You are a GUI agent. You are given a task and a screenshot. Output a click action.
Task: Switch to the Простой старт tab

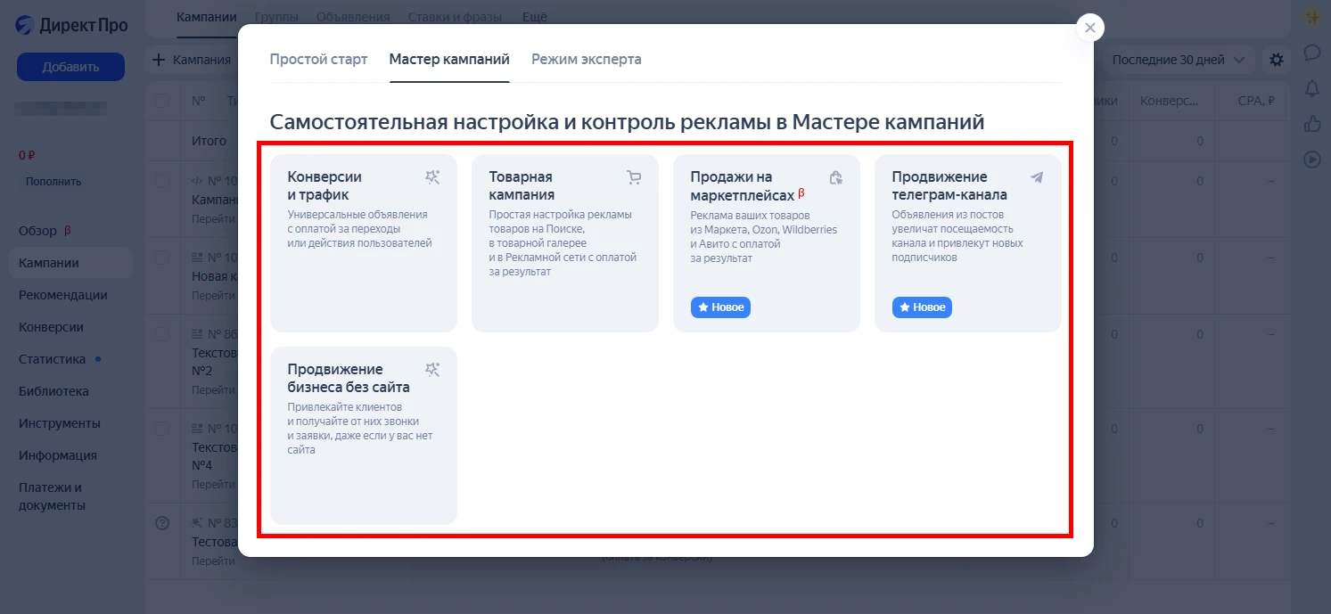[x=318, y=60]
